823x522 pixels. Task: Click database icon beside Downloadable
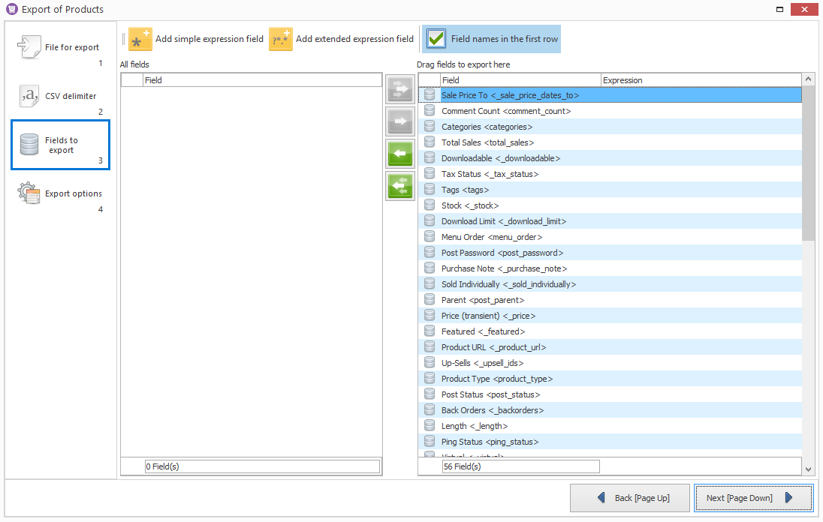tap(430, 157)
